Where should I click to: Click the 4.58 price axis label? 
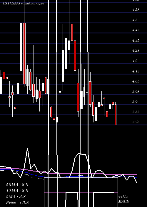[136, 10]
